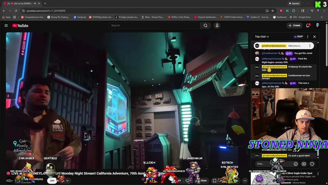Image resolution: width=328 pixels, height=185 pixels.
Task: Install app icon in address bar
Action: tap(267, 11)
